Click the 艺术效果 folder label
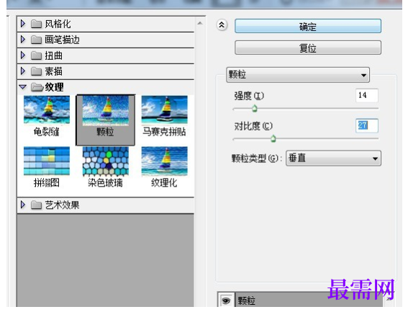 coord(62,205)
